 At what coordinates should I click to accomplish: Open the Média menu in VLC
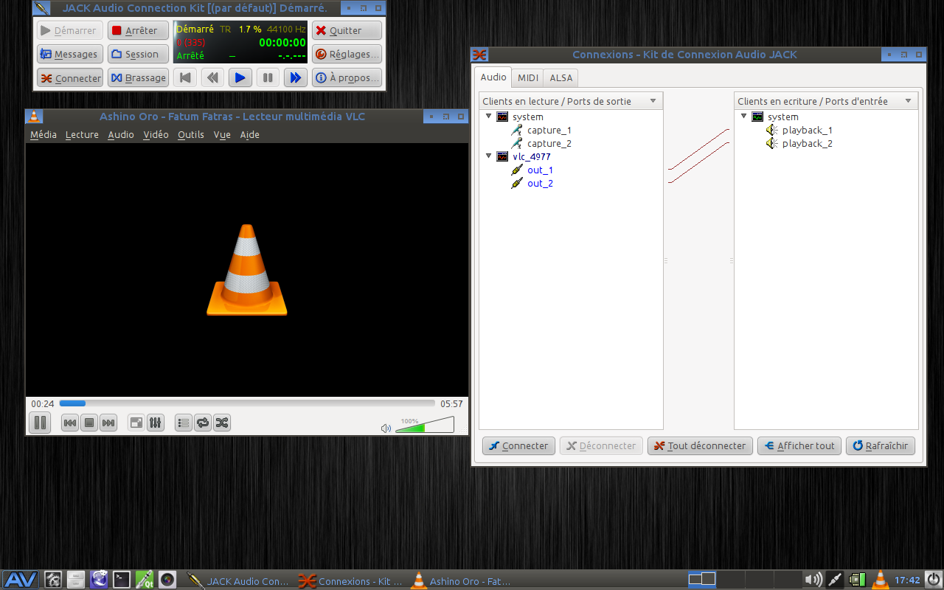44,134
